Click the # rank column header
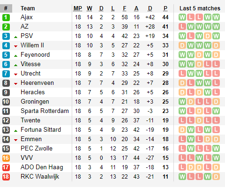This screenshot has width=225, height=188. pyautogui.click(x=6, y=8)
